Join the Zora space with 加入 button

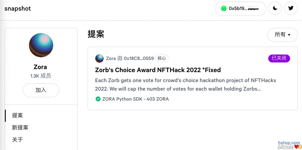coord(41,90)
